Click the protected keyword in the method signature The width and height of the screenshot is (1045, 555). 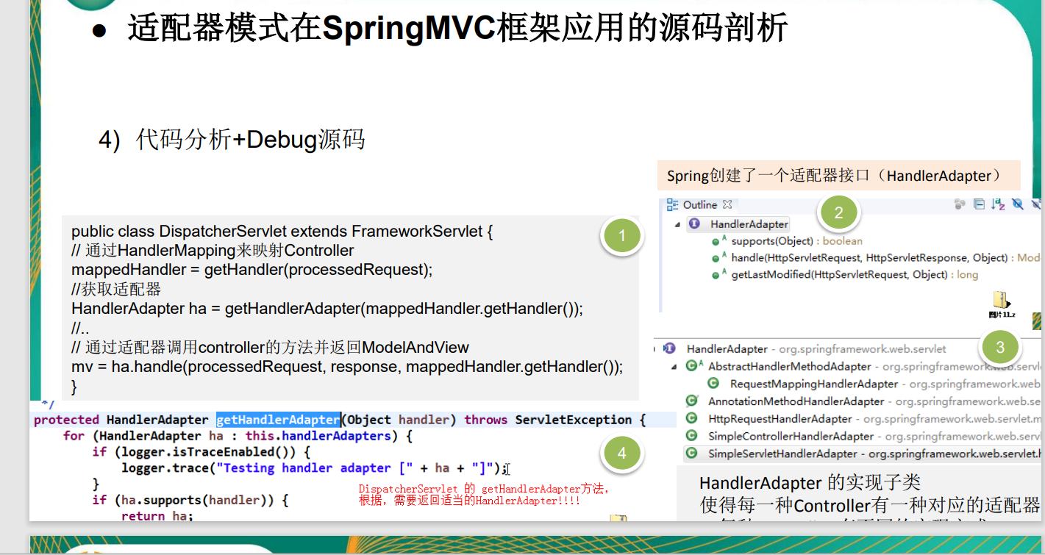pos(66,420)
